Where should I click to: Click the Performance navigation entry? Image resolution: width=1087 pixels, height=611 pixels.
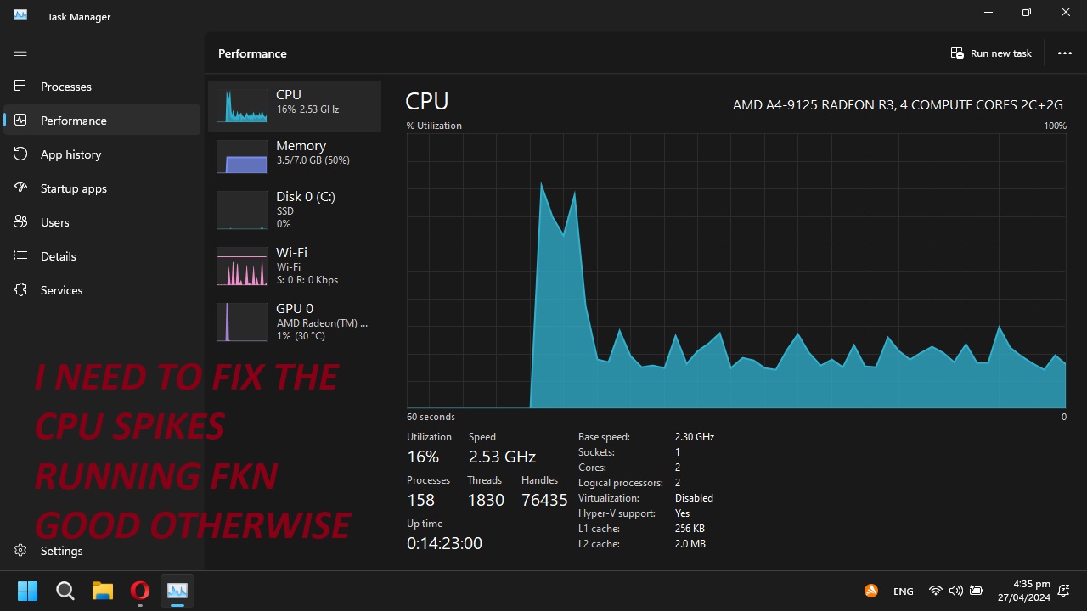click(x=73, y=120)
